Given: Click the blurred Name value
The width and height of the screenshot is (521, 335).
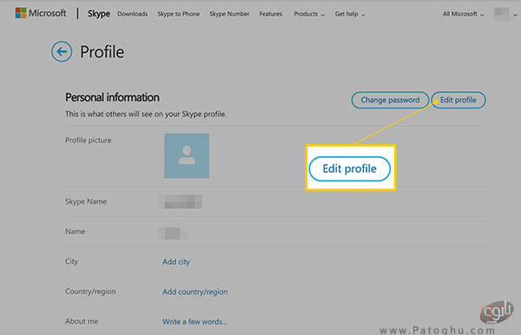Looking at the screenshot, I should click(x=172, y=233).
